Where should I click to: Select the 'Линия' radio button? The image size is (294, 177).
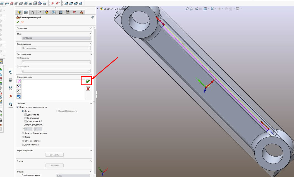(x=23, y=111)
